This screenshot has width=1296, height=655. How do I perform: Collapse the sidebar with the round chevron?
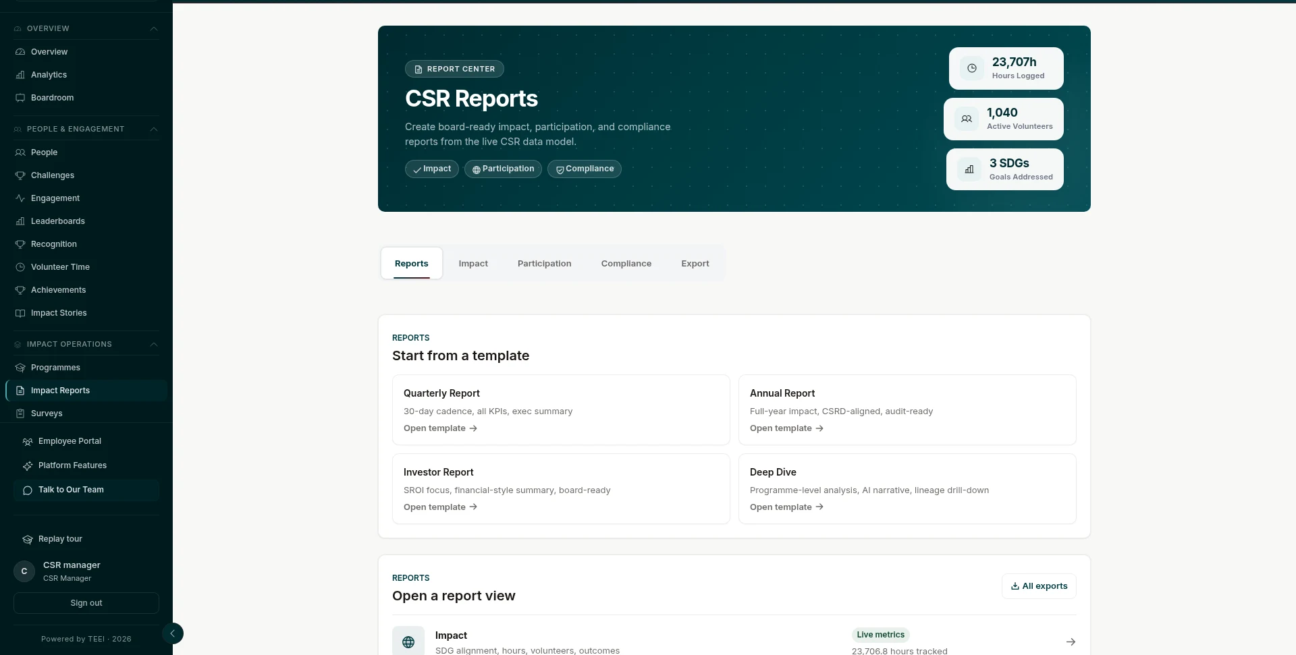tap(172, 633)
